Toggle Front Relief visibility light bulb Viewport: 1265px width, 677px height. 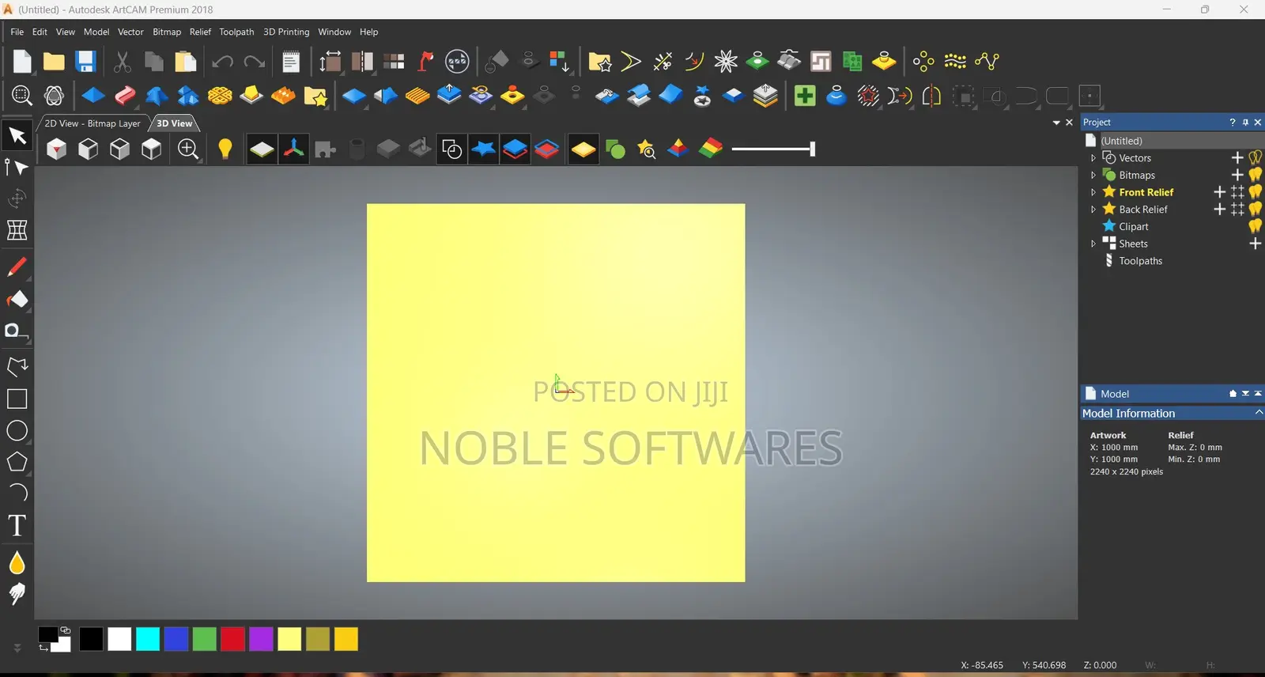pos(1256,192)
